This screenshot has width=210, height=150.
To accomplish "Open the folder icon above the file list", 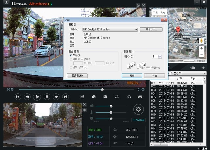I will 193,68.
